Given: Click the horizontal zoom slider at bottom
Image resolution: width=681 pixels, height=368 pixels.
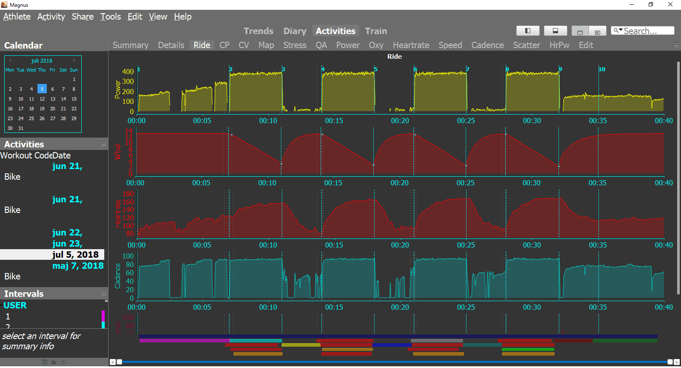Looking at the screenshot, I should (395, 362).
